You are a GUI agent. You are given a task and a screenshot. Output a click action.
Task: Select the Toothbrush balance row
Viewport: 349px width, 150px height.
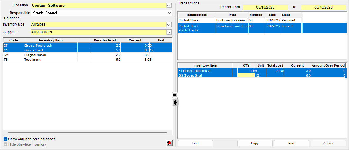[x=88, y=60]
